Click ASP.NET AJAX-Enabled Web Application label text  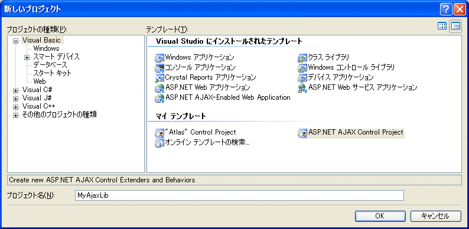click(227, 97)
